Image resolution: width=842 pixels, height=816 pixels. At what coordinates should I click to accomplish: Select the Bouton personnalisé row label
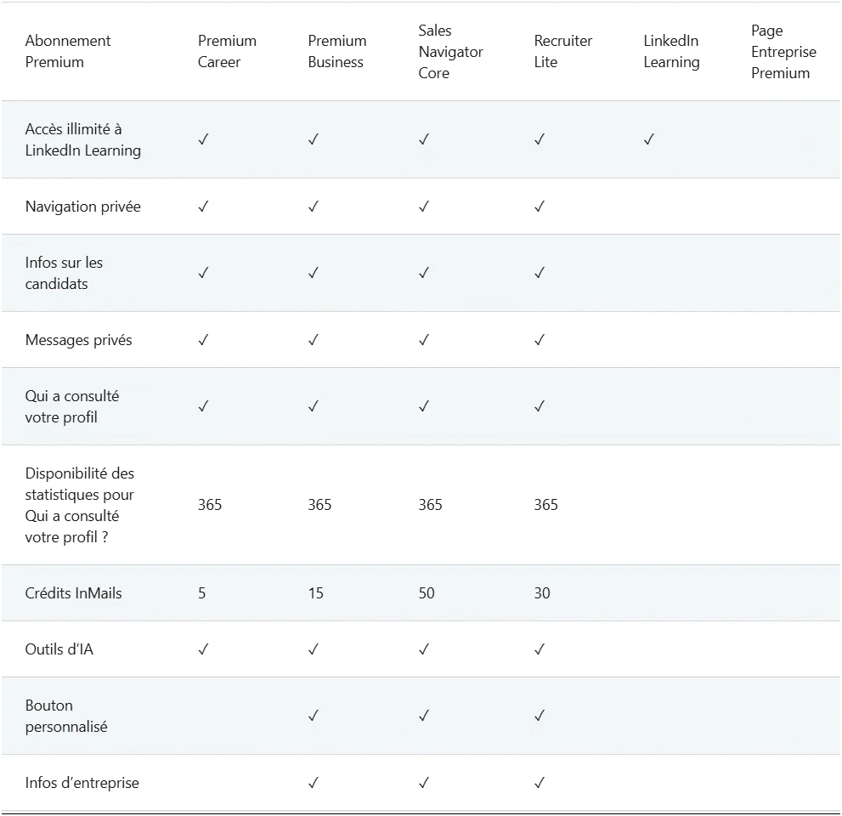coord(66,716)
